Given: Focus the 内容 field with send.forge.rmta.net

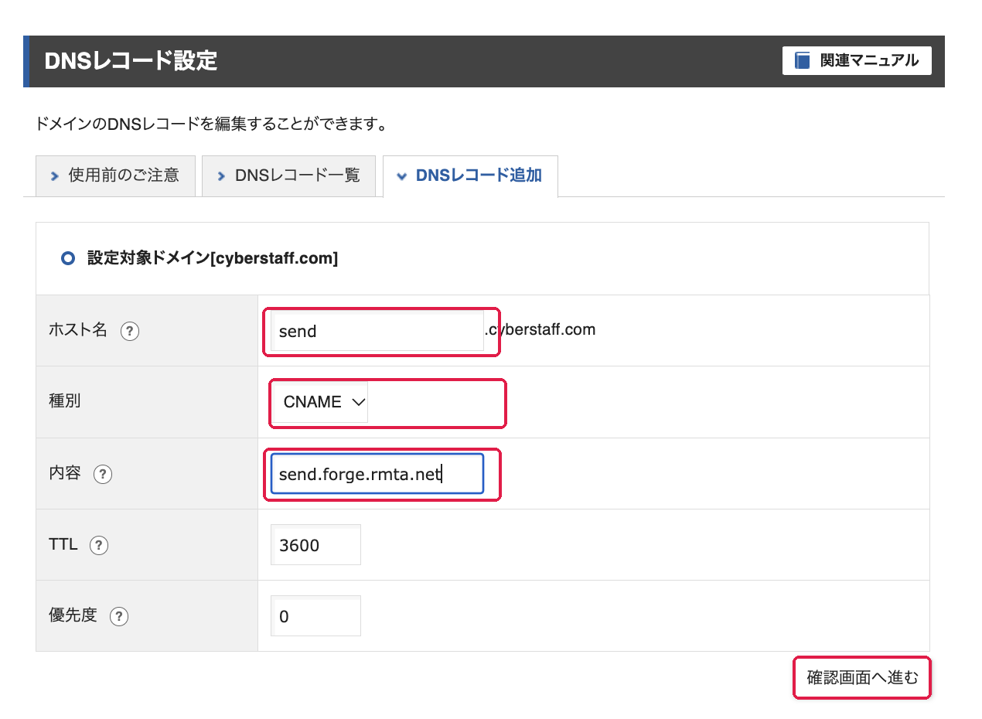Looking at the screenshot, I should tap(377, 473).
